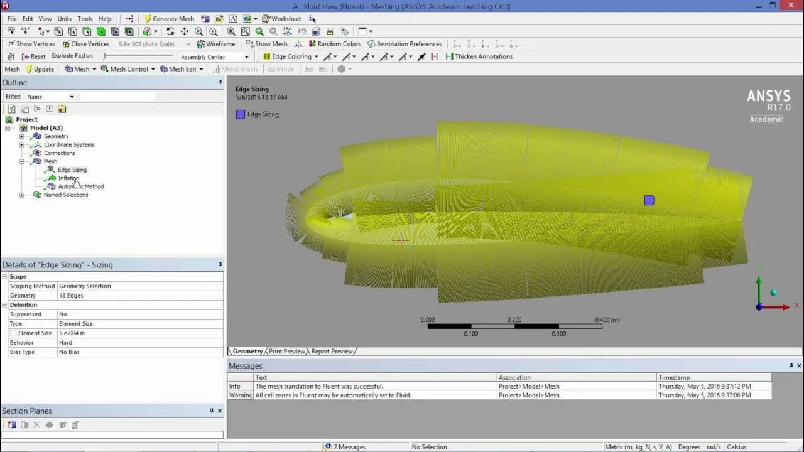Click the Behavior value Hard

click(140, 343)
